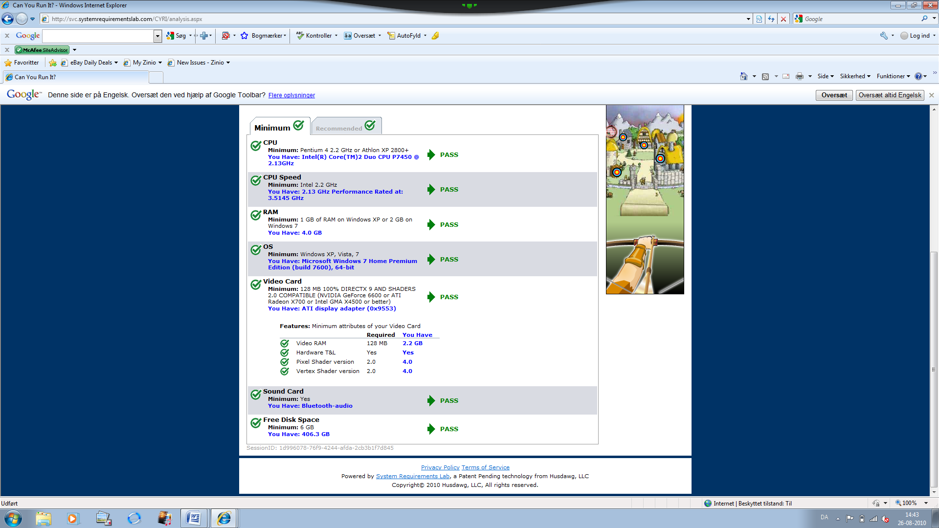The image size is (939, 528).
Task: Open the address bar history dropdown
Action: (748, 19)
